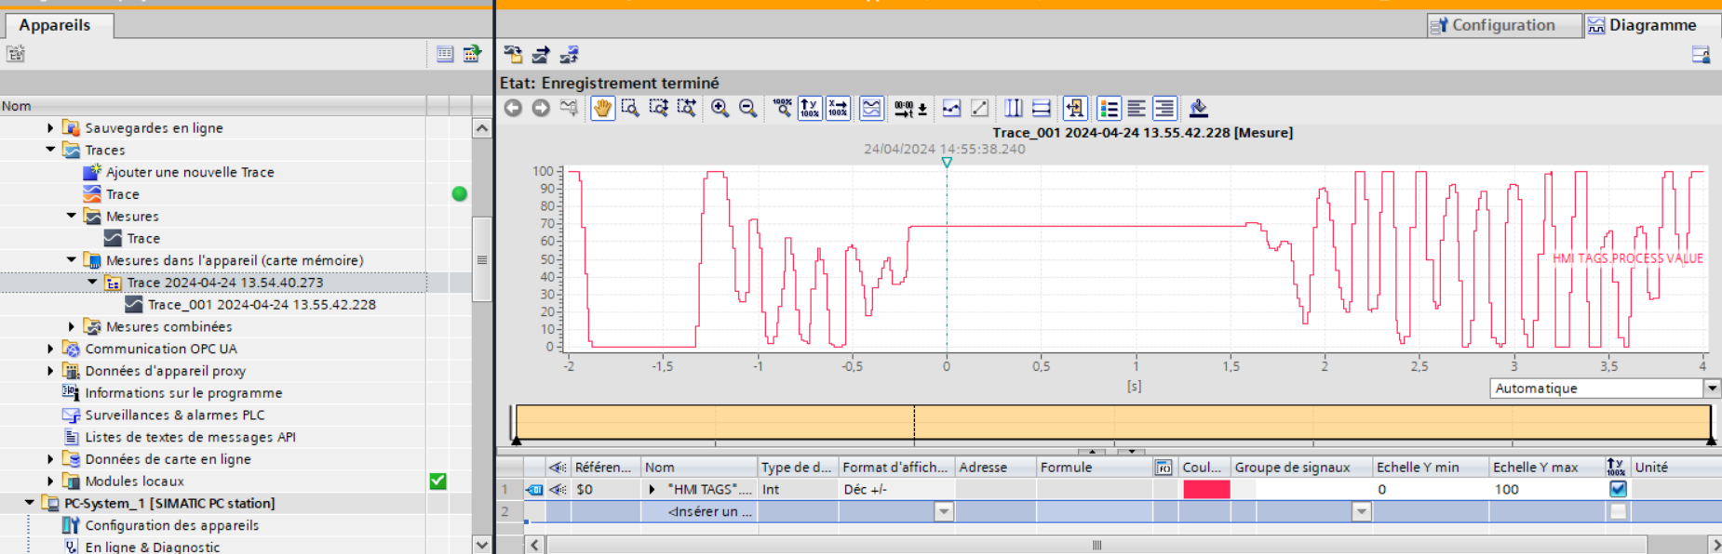Tick the empty auto-scale checkbox in row 2
Viewport: 1722px width, 554px height.
(1618, 511)
